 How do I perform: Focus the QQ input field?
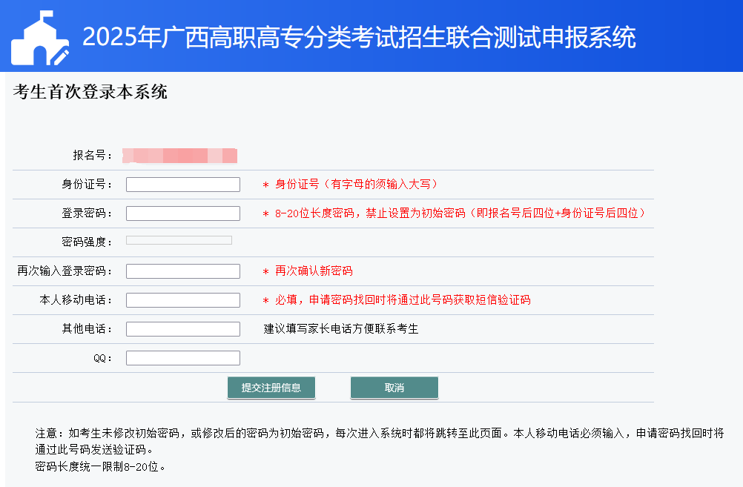pyautogui.click(x=183, y=358)
